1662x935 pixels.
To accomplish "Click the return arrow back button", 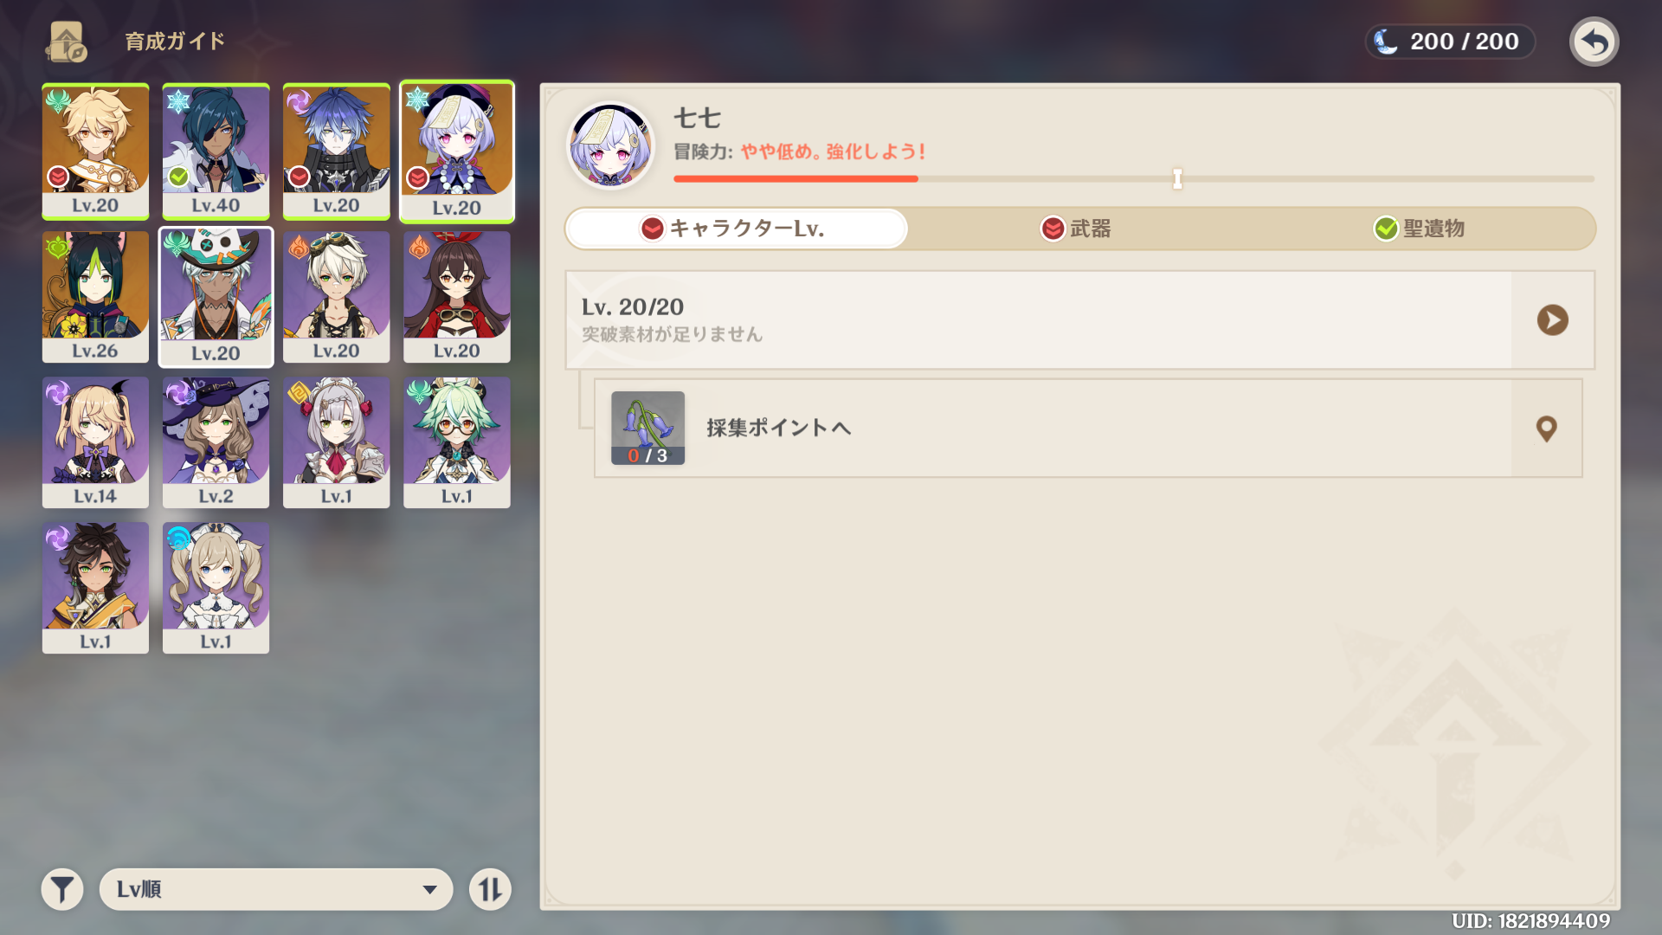I will pyautogui.click(x=1594, y=42).
